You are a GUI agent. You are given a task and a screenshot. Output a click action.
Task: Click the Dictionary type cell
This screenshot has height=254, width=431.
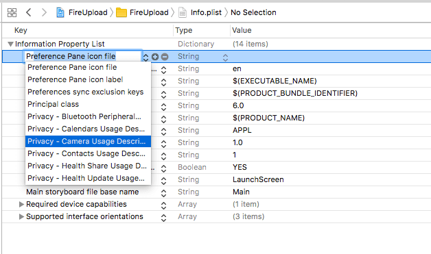click(196, 44)
